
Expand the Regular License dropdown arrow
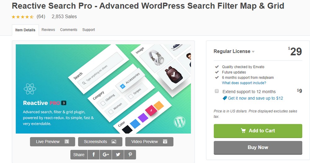click(x=253, y=52)
